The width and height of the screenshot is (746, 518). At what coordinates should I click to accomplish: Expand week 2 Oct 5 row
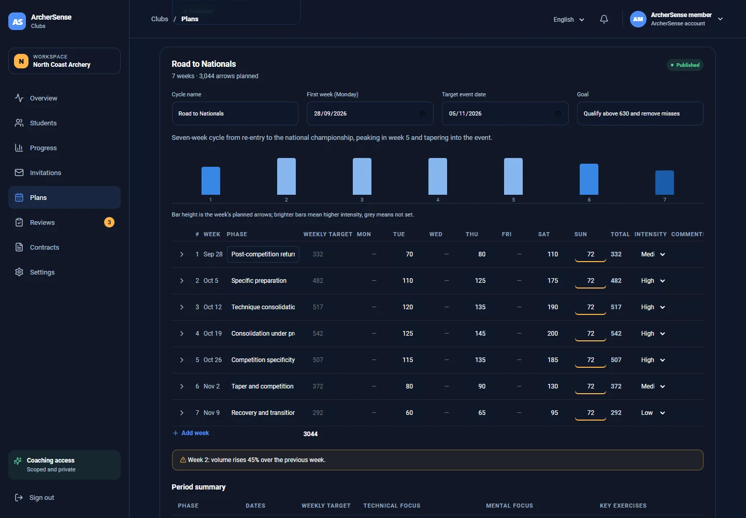(x=182, y=281)
